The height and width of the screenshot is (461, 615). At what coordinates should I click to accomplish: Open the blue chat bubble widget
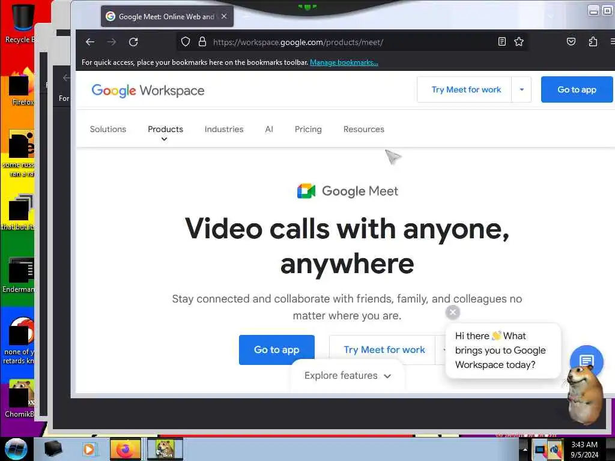point(586,361)
